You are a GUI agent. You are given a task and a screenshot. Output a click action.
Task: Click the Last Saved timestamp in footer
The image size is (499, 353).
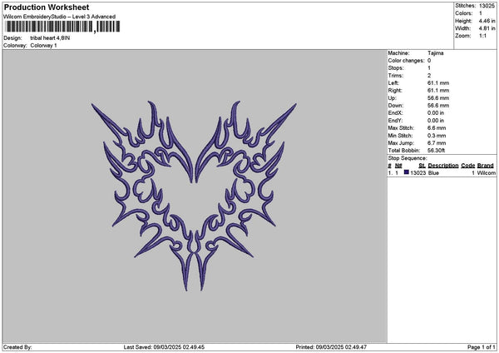pos(164,347)
